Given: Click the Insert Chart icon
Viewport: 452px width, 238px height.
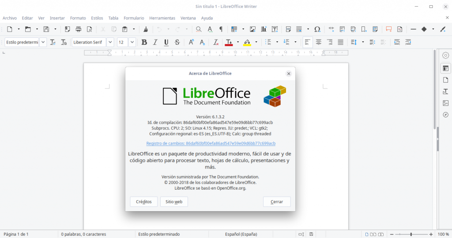Looking at the screenshot, I should [264, 29].
